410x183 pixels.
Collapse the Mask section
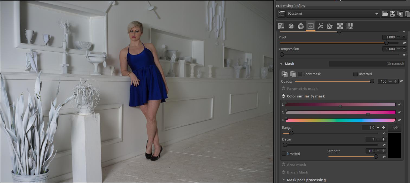click(282, 64)
